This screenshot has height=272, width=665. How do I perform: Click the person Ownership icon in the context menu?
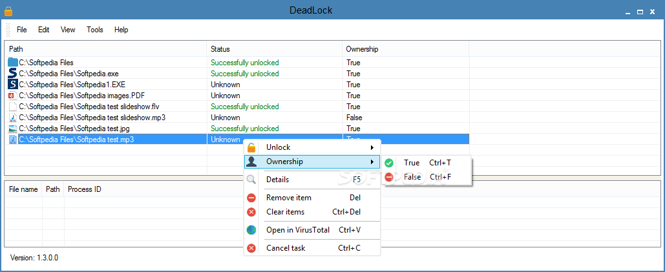click(251, 162)
